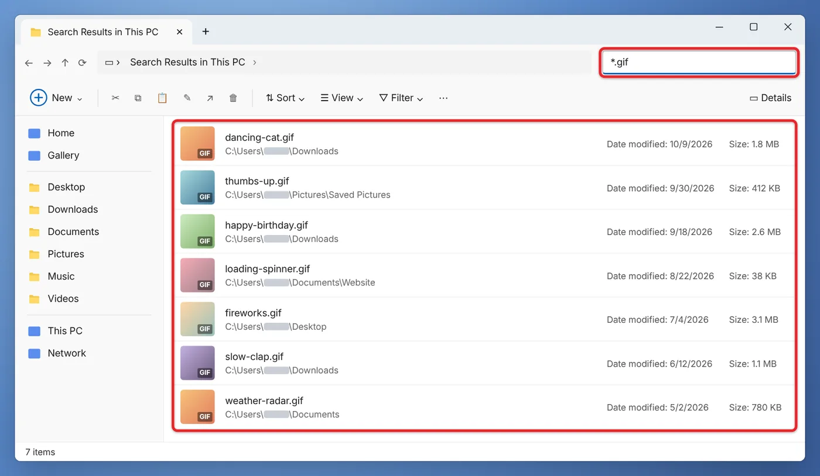Expand the View dropdown
Image resolution: width=820 pixels, height=476 pixels.
(342, 98)
